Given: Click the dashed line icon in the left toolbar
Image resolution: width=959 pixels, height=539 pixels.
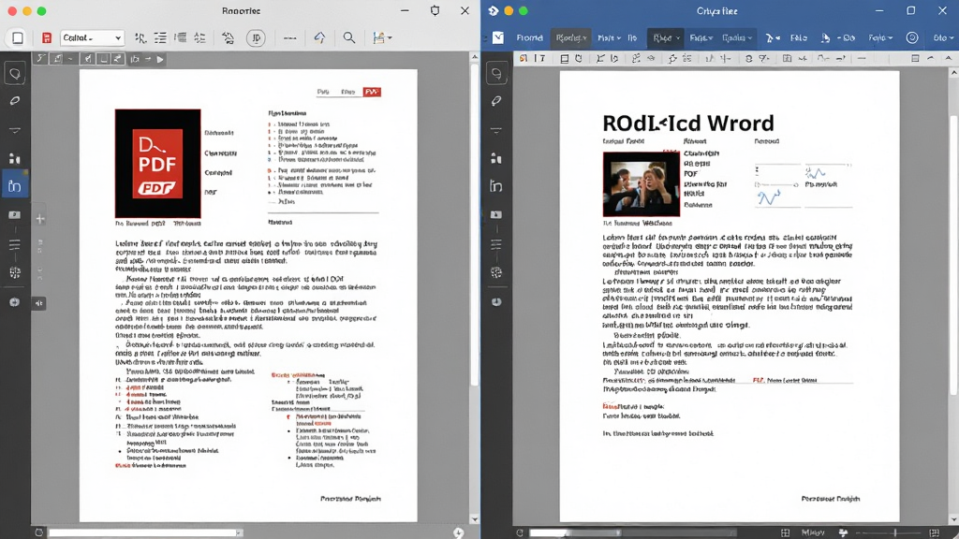Looking at the screenshot, I should click(290, 37).
